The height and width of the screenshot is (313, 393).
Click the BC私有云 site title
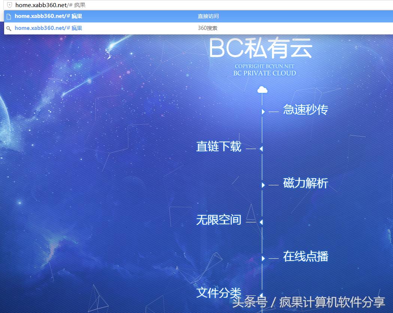click(262, 48)
